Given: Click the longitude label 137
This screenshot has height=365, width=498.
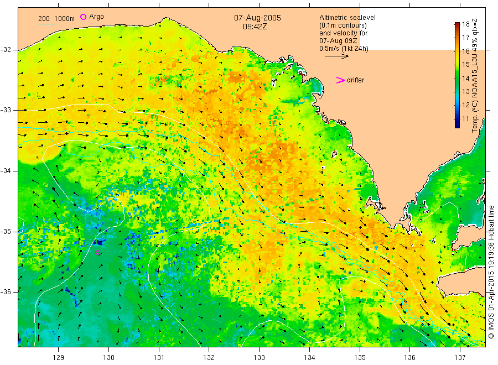Looking at the screenshot, I should [460, 358].
